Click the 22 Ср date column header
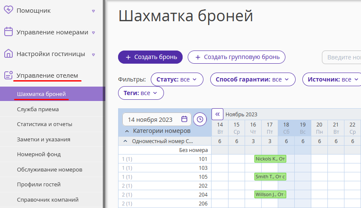 point(353,128)
